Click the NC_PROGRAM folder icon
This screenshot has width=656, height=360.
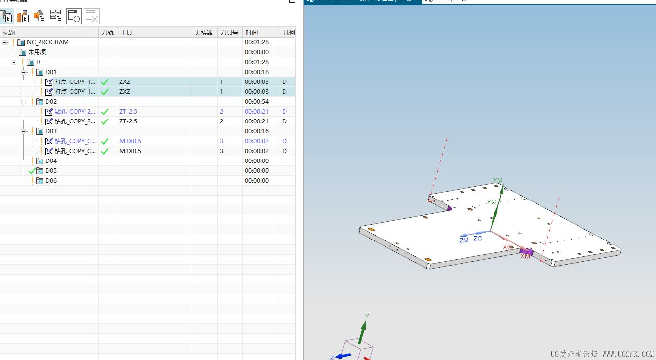[21, 42]
